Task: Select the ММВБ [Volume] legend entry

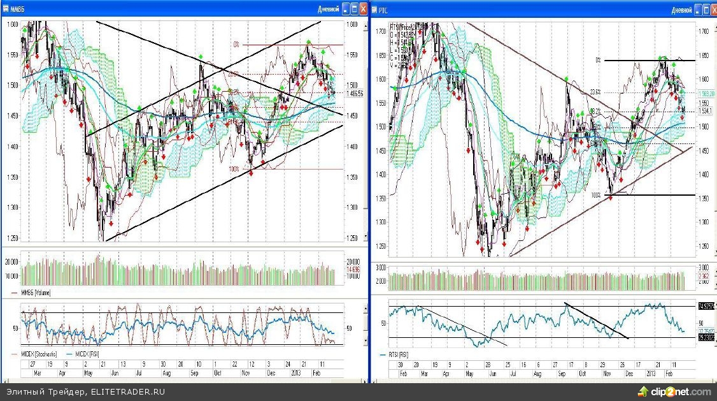Action: pos(31,293)
